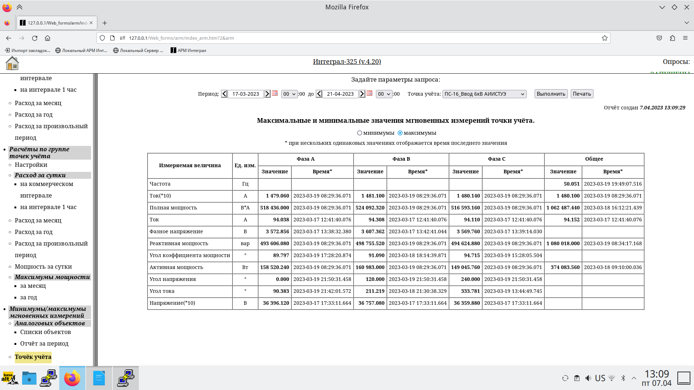Image resolution: width=694 pixels, height=390 pixels.
Task: Open за месяц under Максимумы мощности
Action: 33,286
